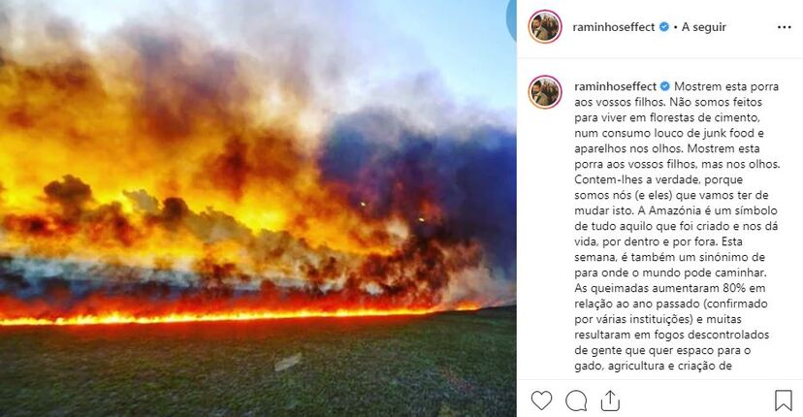This screenshot has height=417, width=803.
Task: Open comments via the speech bubble icon
Action: point(576,401)
